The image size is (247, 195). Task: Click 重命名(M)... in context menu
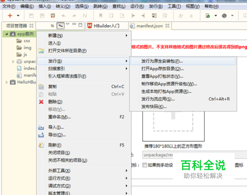coord(84,117)
